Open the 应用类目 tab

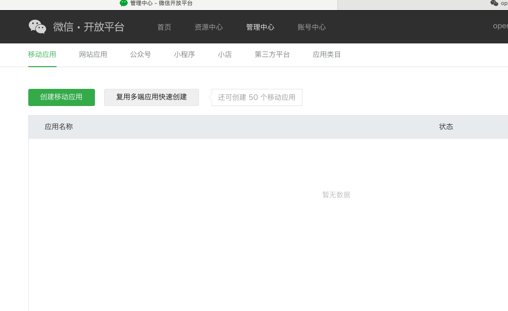327,55
